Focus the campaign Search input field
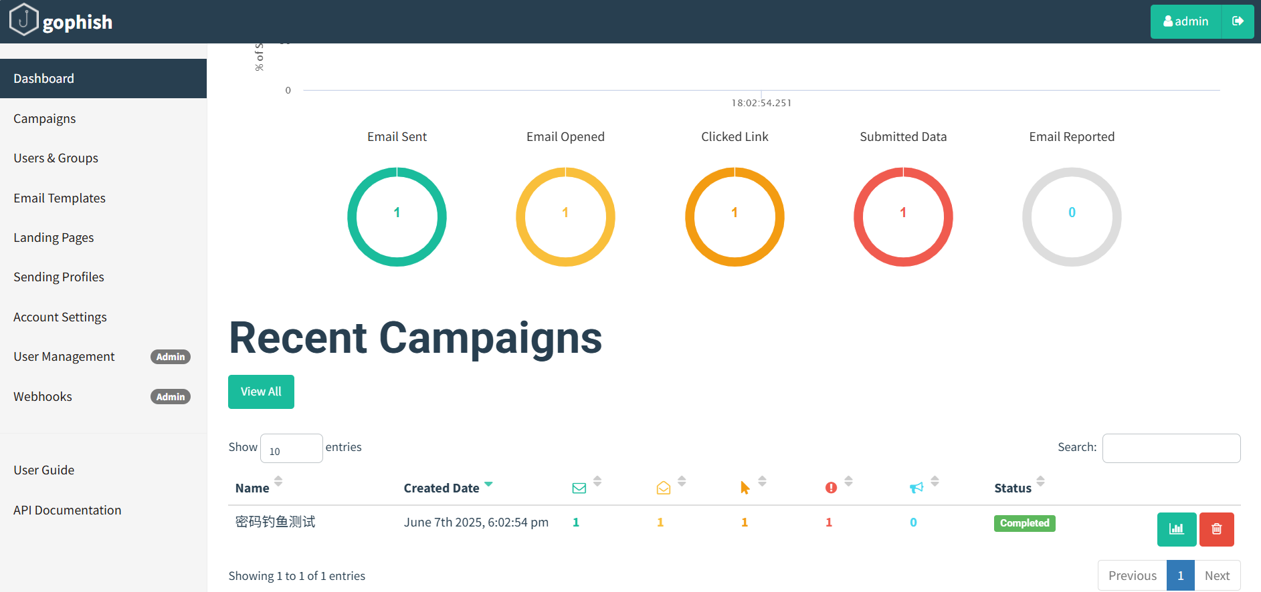Viewport: 1261px width, 592px height. coord(1171,448)
